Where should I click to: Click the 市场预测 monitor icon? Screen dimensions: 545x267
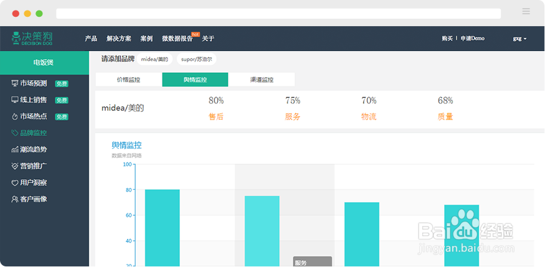point(14,83)
